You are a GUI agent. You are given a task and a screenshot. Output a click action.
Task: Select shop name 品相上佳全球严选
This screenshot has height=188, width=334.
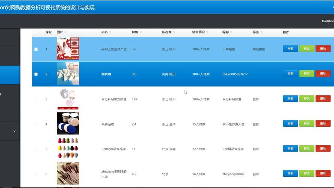coord(114,49)
